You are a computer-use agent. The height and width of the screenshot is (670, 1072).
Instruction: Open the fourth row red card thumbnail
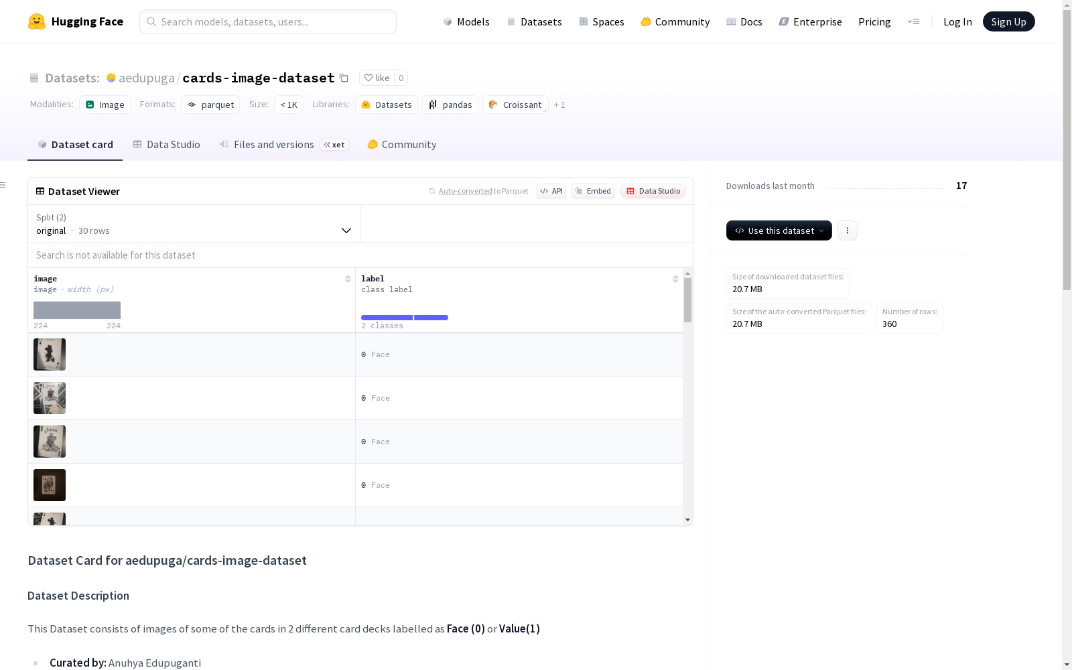pyautogui.click(x=50, y=485)
